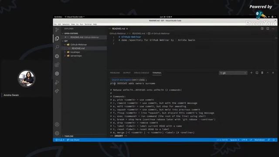
Task: Select the Explorer files icon in activity bar
Action: coord(57,38)
